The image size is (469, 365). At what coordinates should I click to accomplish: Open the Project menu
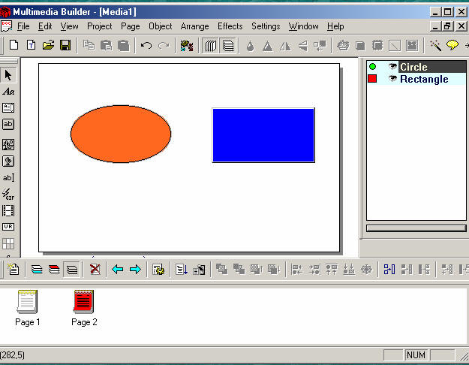100,26
